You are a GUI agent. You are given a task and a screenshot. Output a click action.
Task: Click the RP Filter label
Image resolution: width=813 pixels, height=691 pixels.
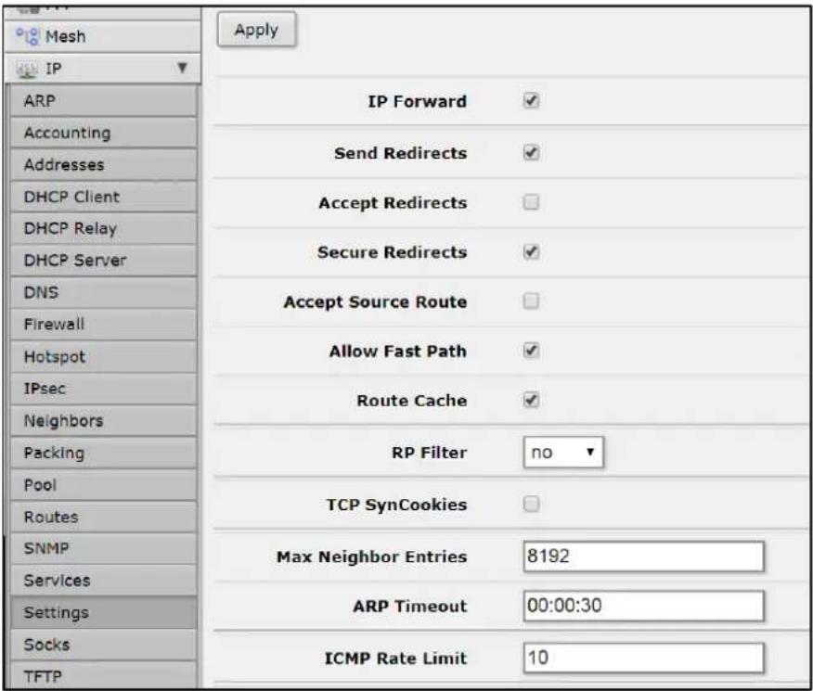tap(430, 453)
